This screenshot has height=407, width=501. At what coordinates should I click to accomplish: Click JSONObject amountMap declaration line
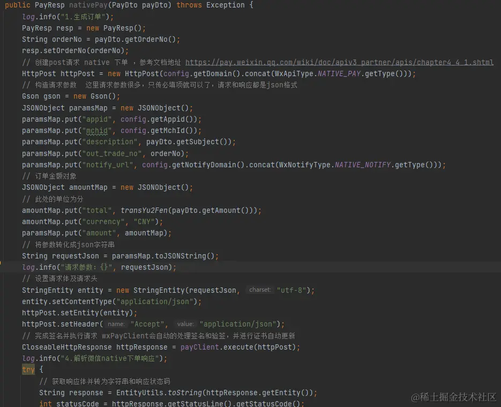(x=107, y=187)
